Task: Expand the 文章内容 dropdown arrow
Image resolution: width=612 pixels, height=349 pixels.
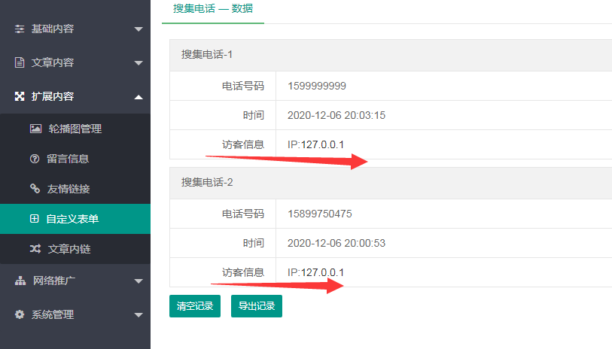Action: (138, 63)
